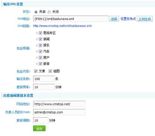Click the 负责人员的Email input field
Viewport: 155px width, 136px height.
[59, 112]
